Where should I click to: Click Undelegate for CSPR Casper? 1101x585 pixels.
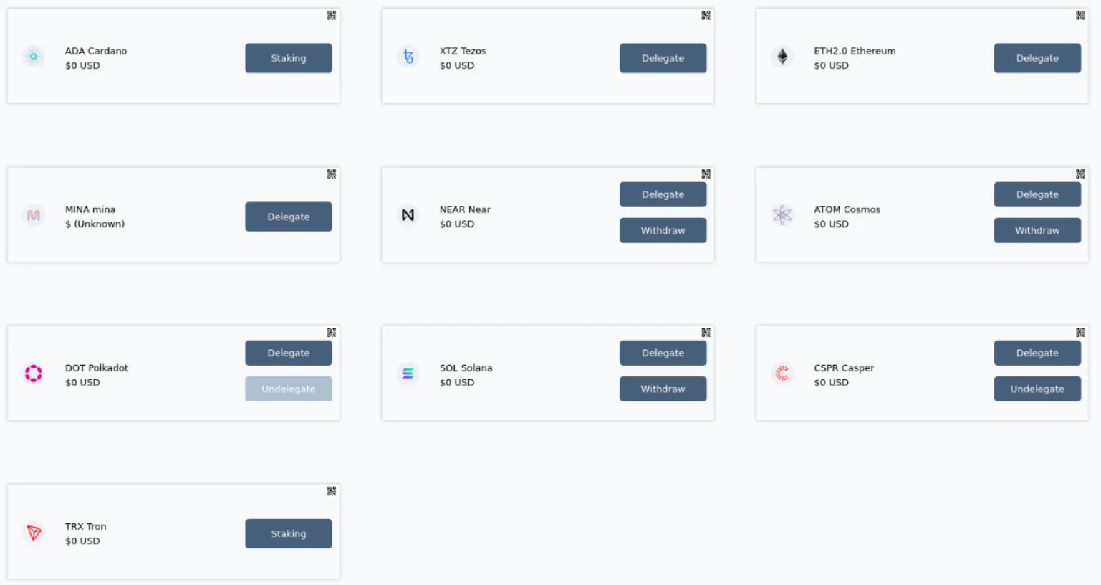click(1037, 389)
